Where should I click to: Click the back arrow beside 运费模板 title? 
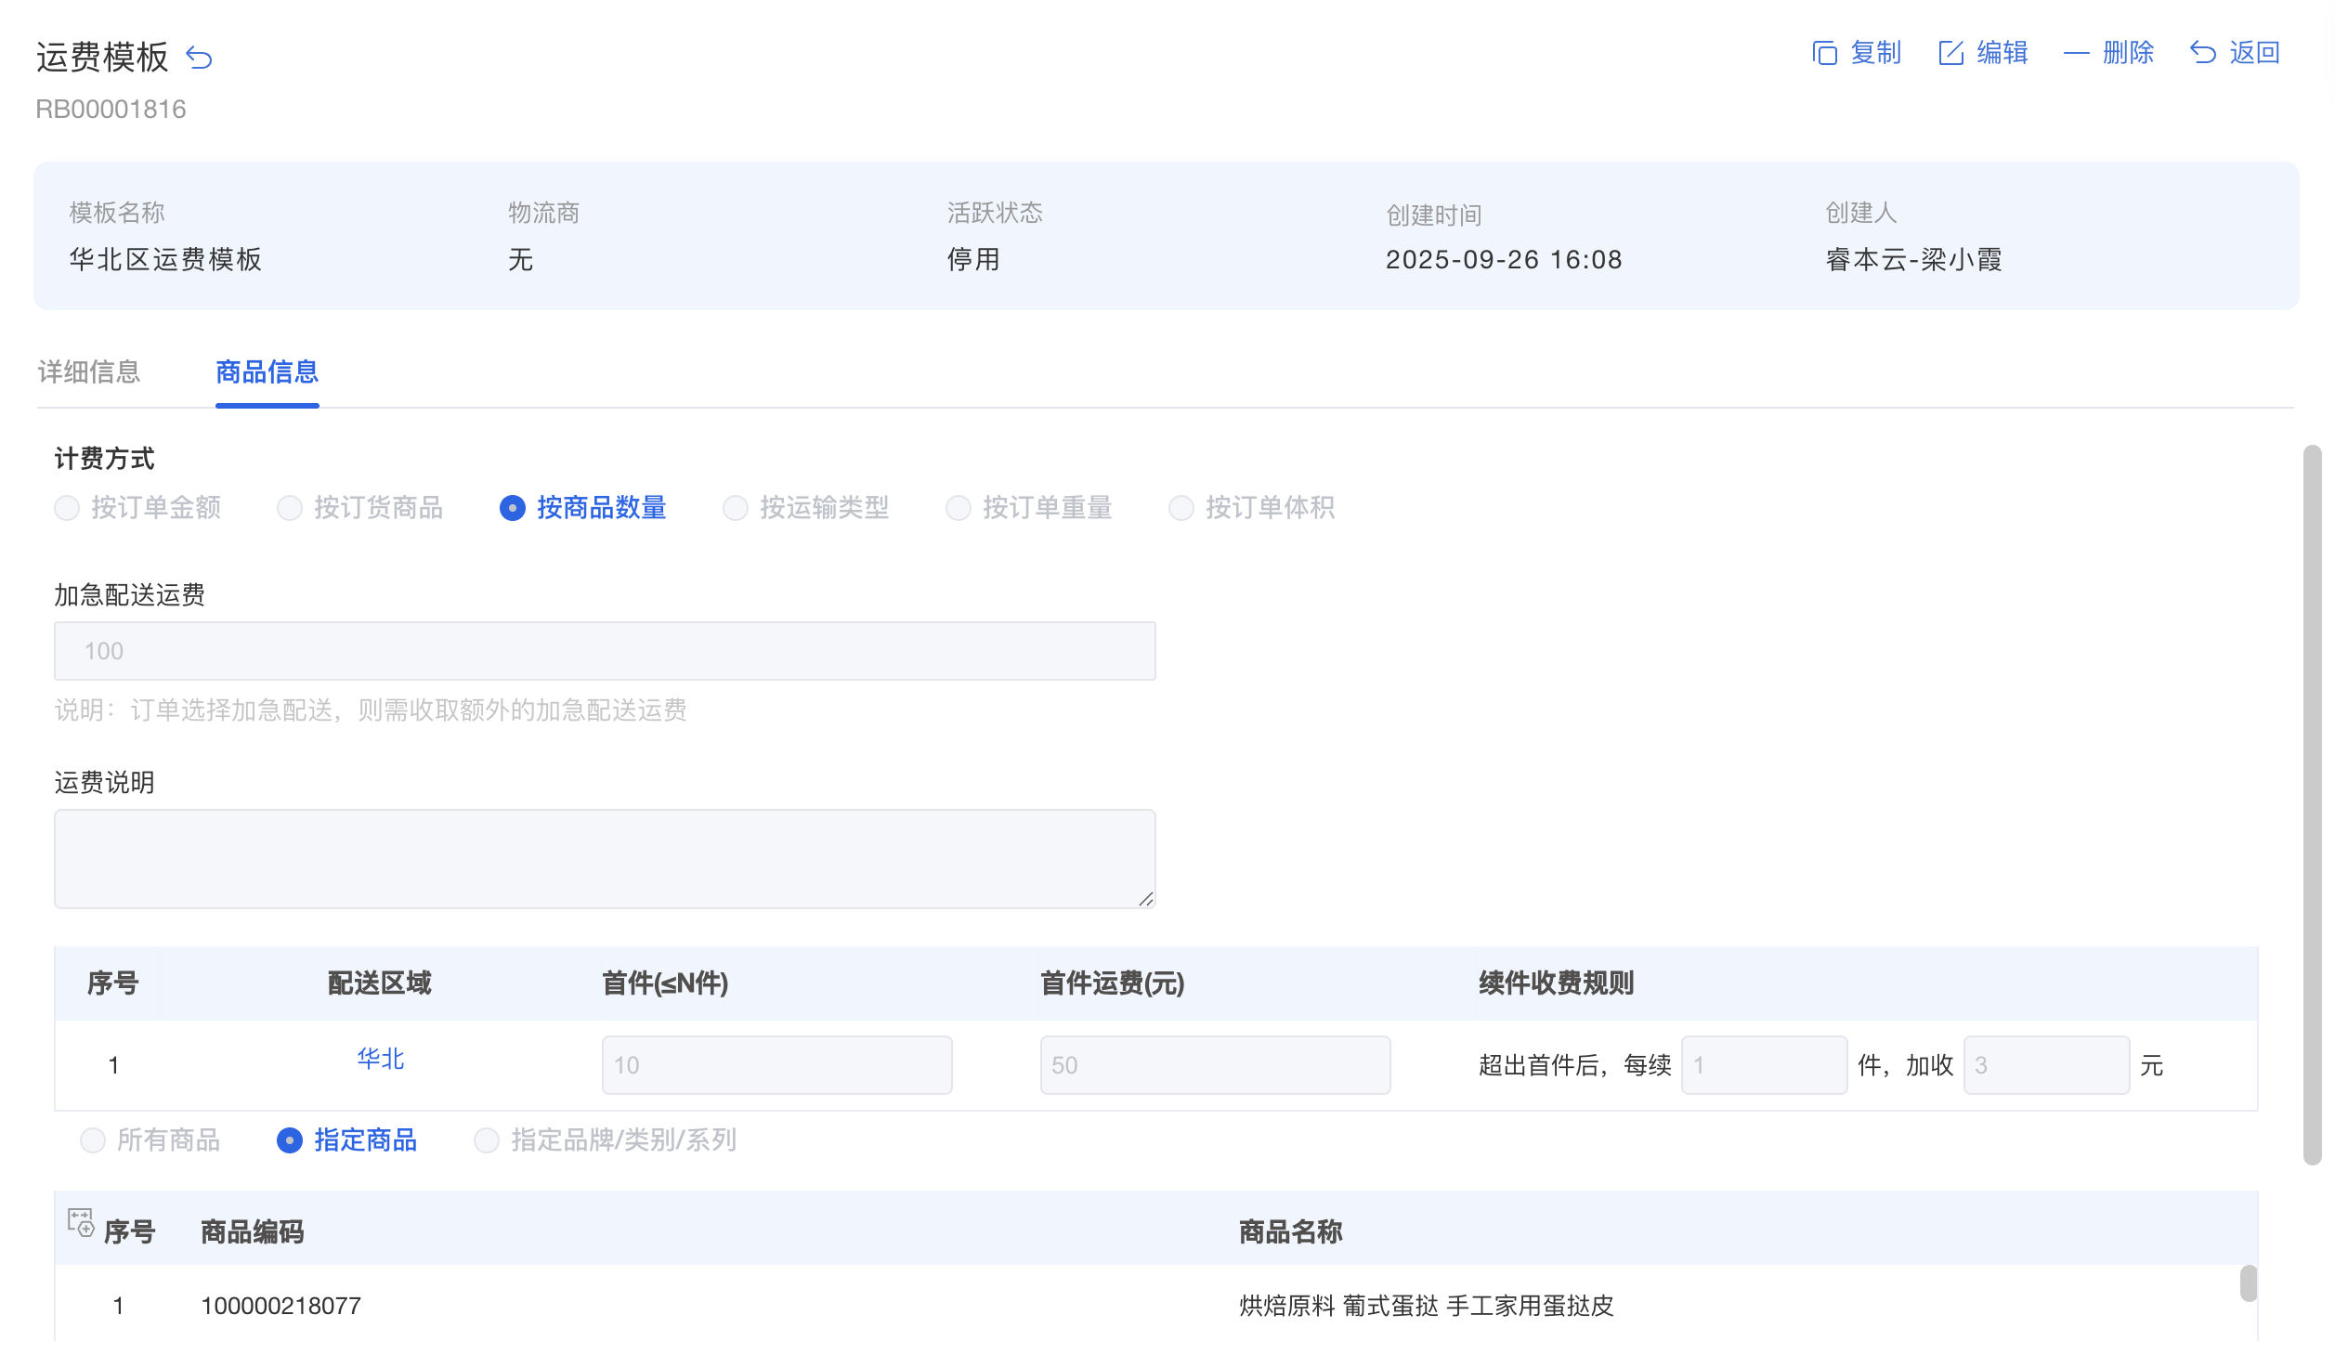(x=199, y=58)
